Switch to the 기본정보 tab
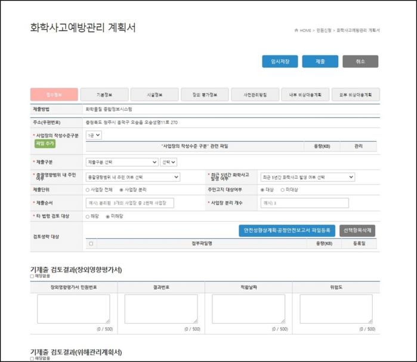Viewport: 417px width, 362px height. (104, 94)
